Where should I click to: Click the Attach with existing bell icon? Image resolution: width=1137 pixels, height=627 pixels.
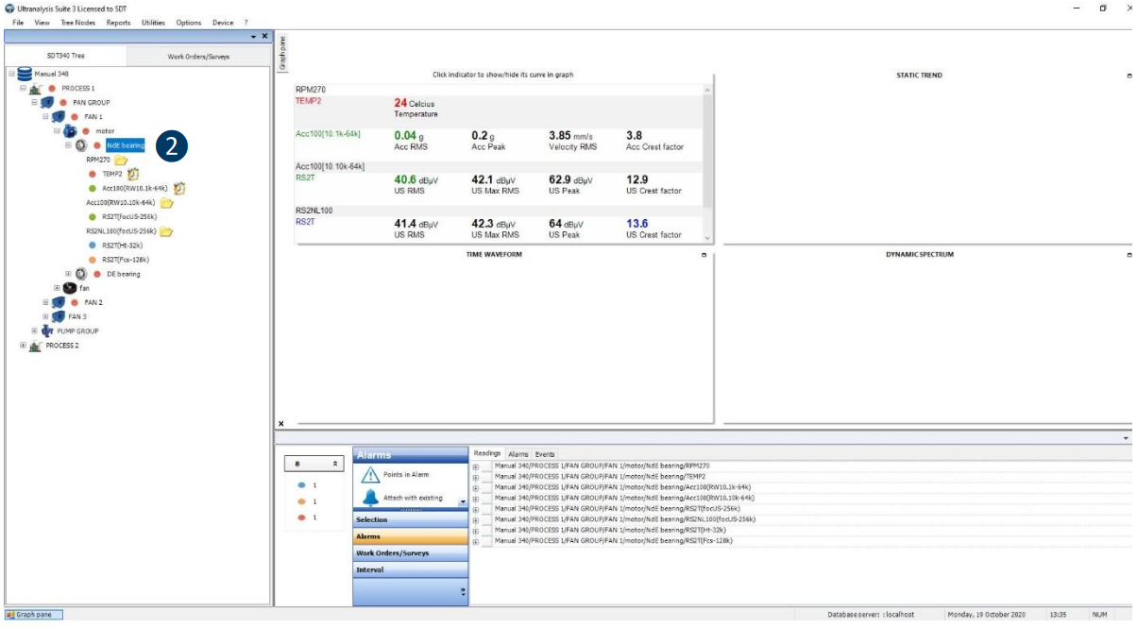[370, 498]
